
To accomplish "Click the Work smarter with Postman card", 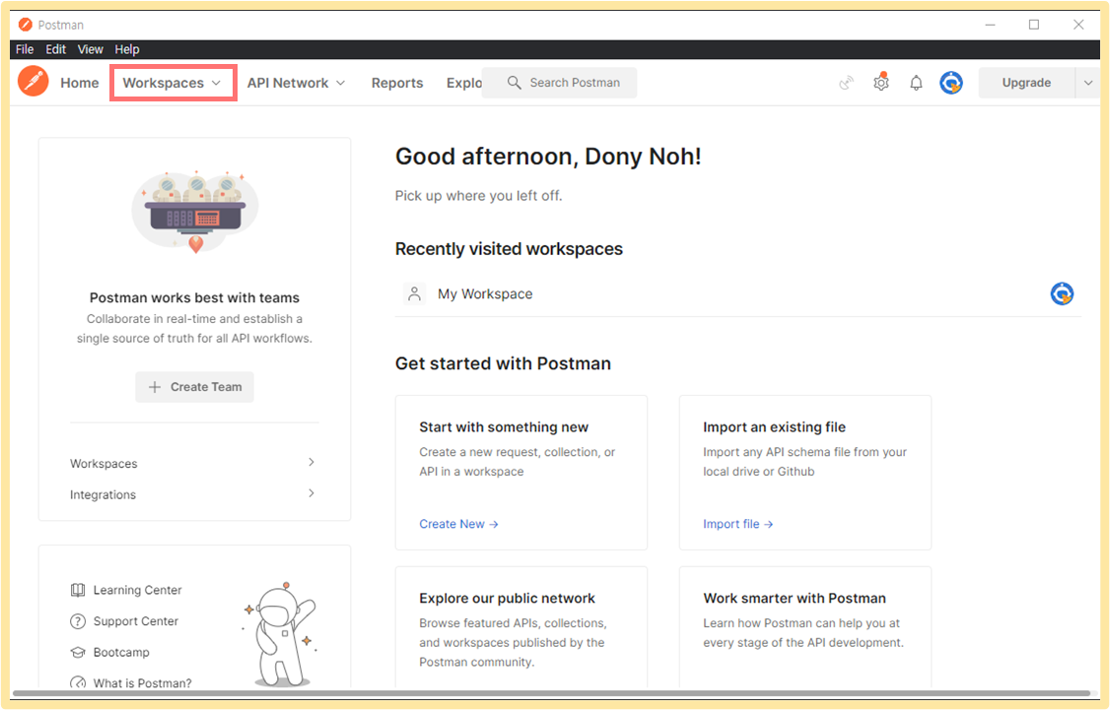I will click(x=804, y=628).
